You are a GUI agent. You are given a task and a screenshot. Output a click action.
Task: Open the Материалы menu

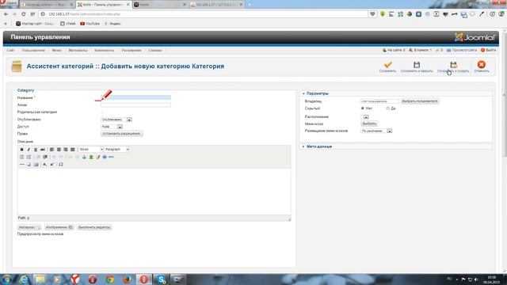click(x=78, y=51)
